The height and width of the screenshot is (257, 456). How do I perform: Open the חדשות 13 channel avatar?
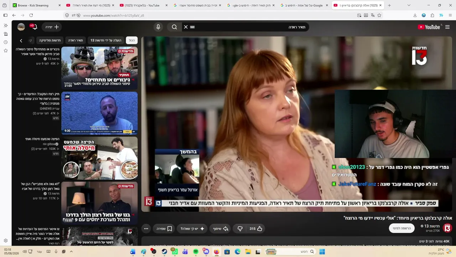point(447,228)
